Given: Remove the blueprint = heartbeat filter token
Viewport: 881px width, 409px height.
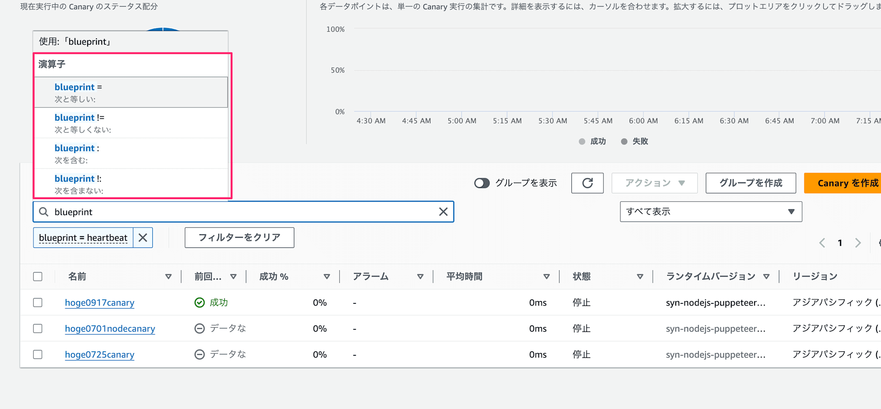Looking at the screenshot, I should (143, 238).
